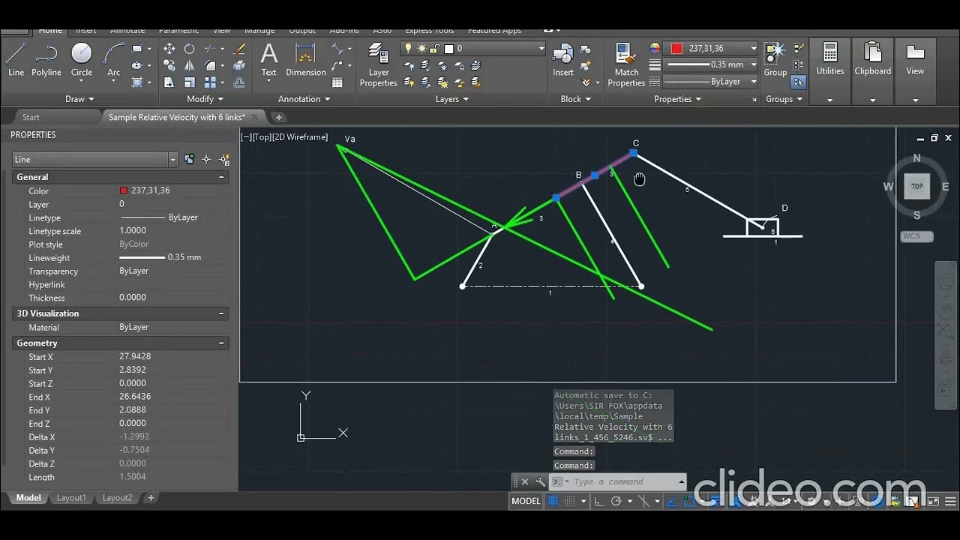
Task: Open the ByLayer linetype dropdown
Action: (x=712, y=81)
